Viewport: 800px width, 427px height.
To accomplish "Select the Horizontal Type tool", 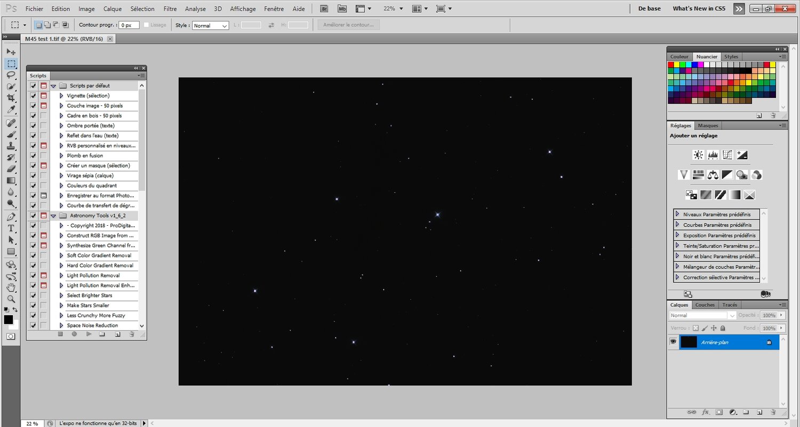I will point(11,228).
